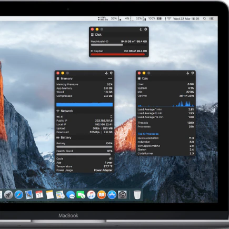Click the Memory Pressure row
This screenshot has height=229, width=229.
click(x=84, y=84)
